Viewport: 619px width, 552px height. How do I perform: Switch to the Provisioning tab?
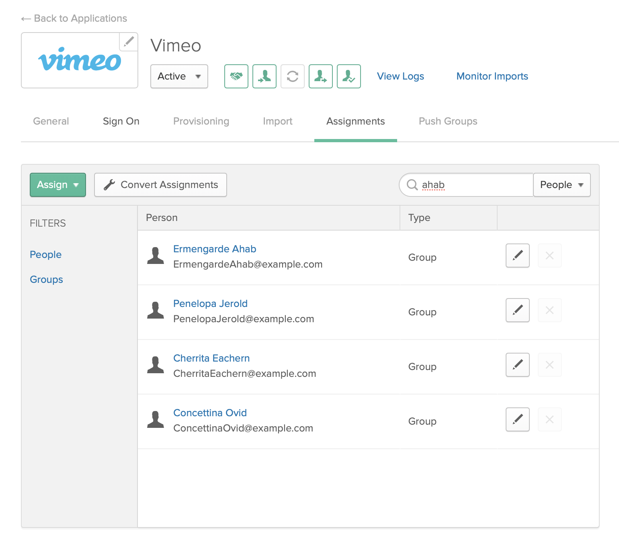coord(201,121)
